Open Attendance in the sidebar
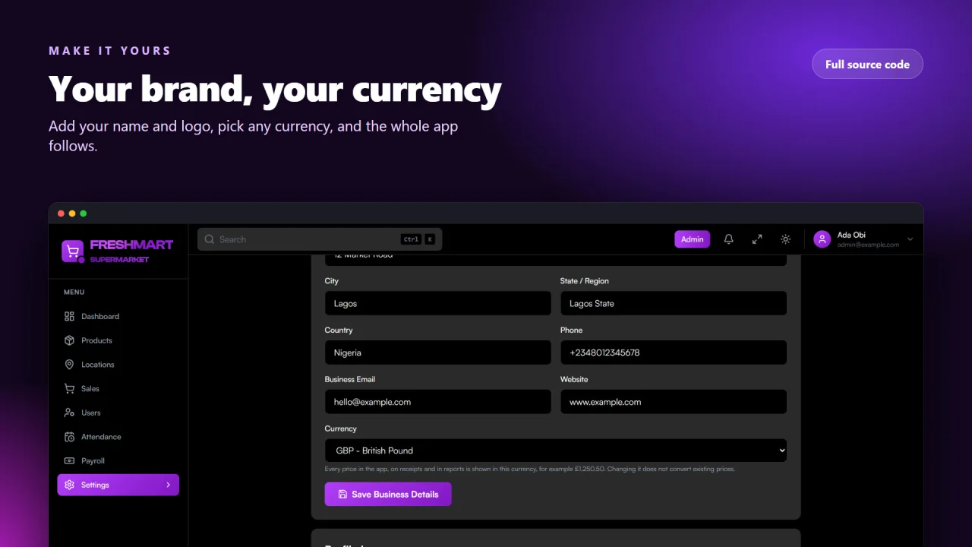The image size is (972, 547). pyautogui.click(x=118, y=437)
